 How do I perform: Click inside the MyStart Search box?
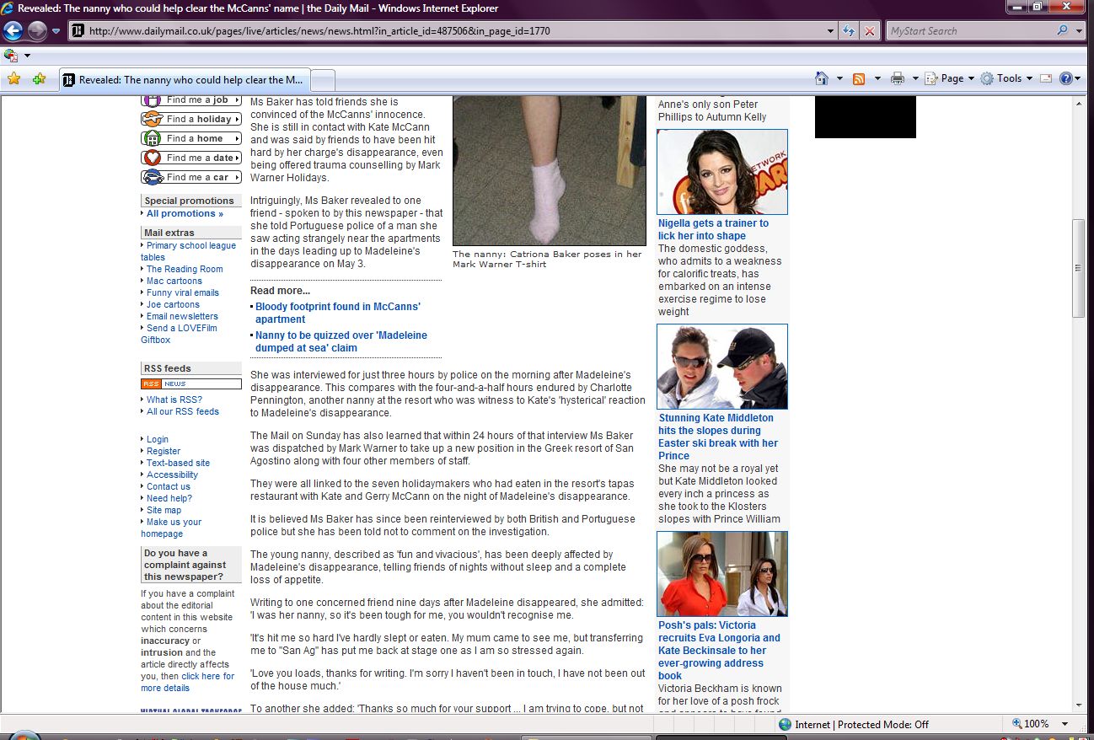(x=969, y=31)
